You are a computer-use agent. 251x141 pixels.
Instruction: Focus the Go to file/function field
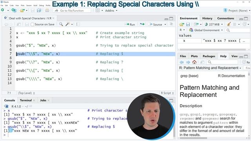pyautogui.click(x=72, y=11)
